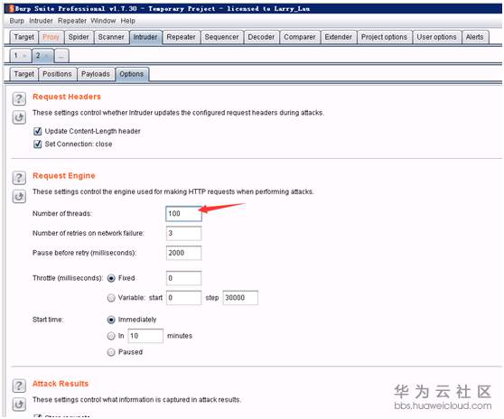Click the Number of threads field
This screenshot has width=504, height=419.
(184, 214)
